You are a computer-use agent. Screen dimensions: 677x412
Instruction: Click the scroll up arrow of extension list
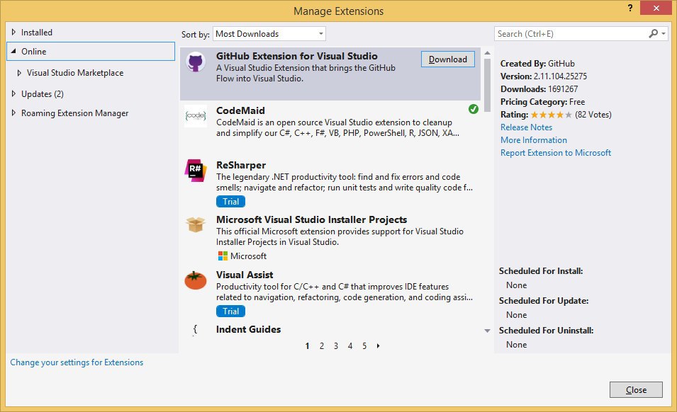(x=487, y=53)
